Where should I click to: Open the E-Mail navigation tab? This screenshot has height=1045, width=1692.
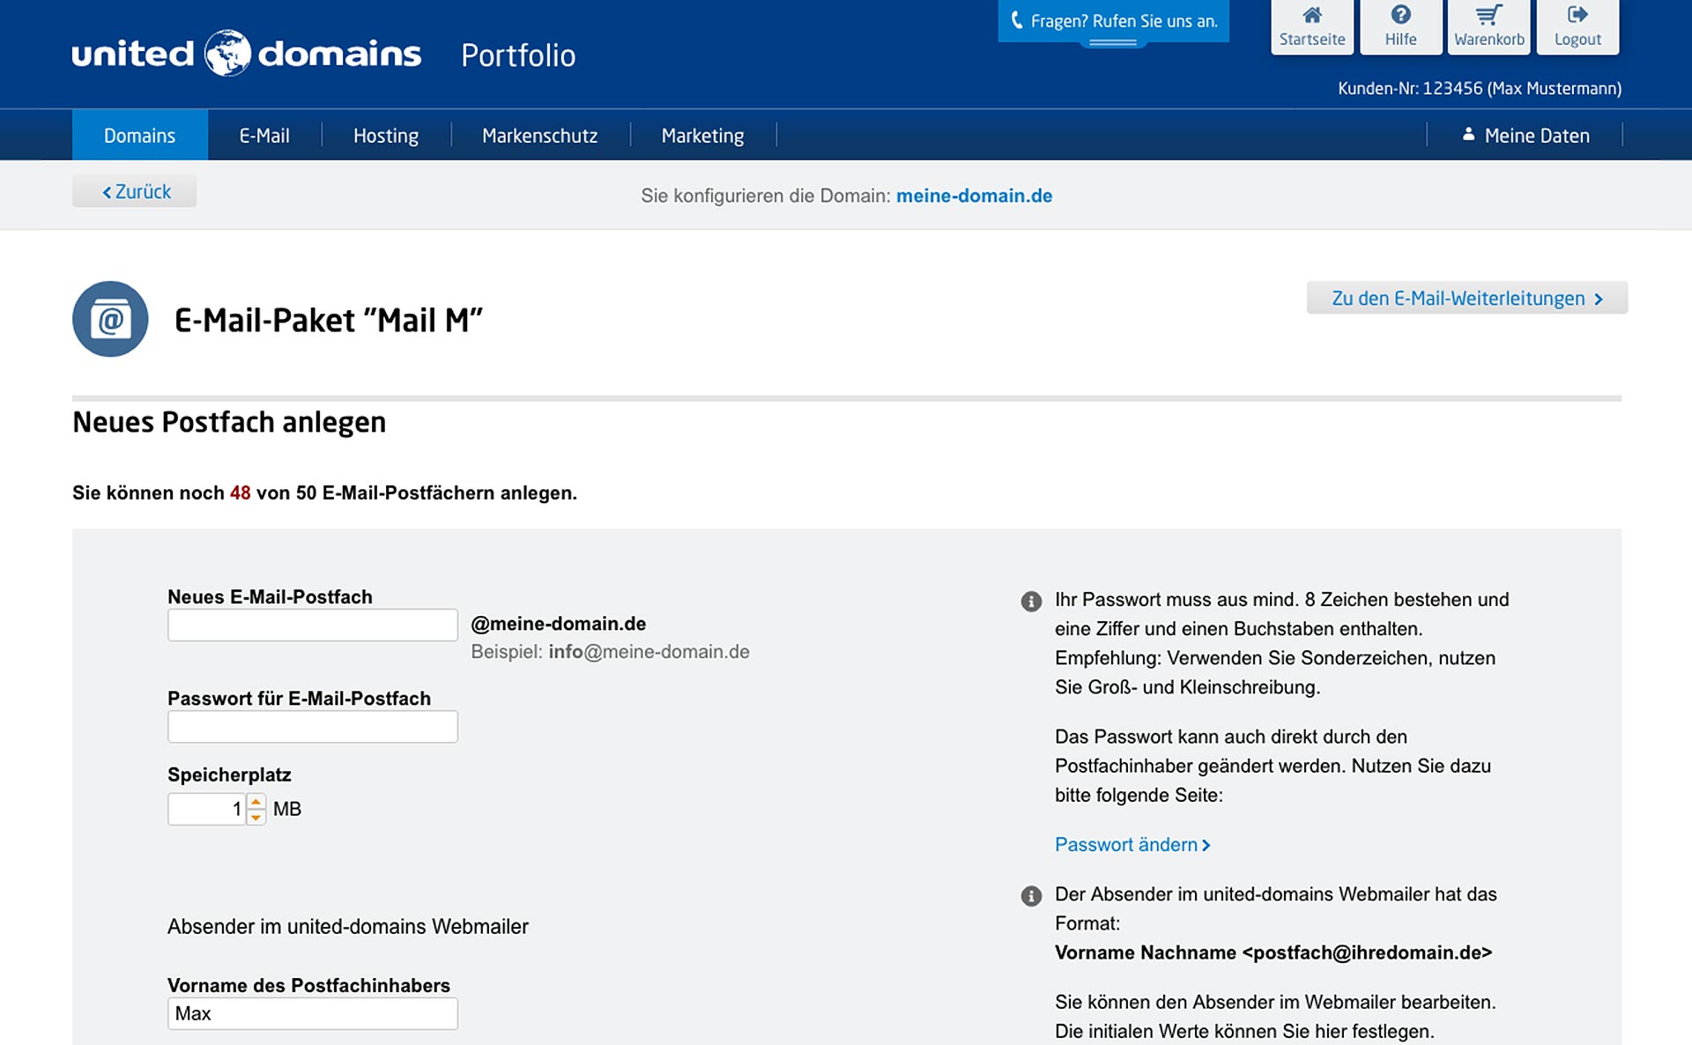[264, 135]
